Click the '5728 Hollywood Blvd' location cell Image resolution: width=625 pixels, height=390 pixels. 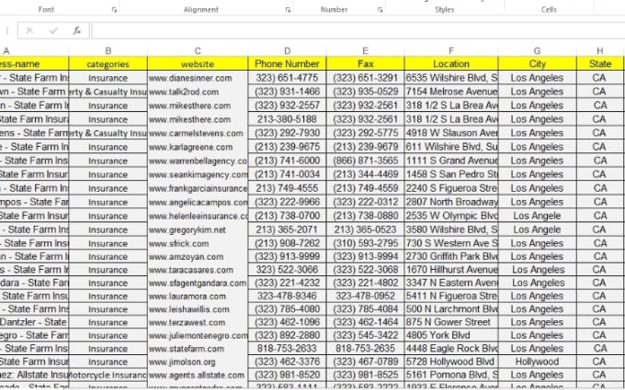451,362
